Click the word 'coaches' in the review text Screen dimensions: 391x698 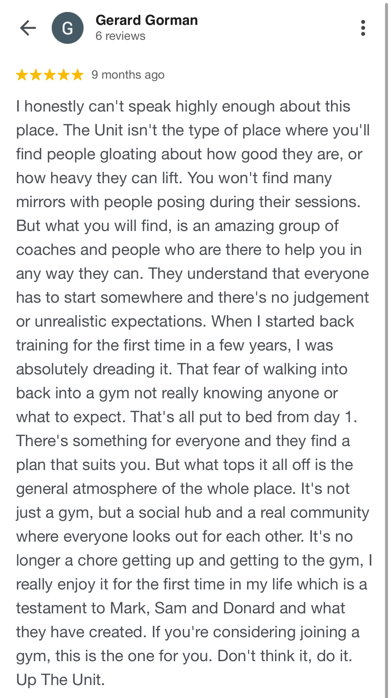pos(46,250)
